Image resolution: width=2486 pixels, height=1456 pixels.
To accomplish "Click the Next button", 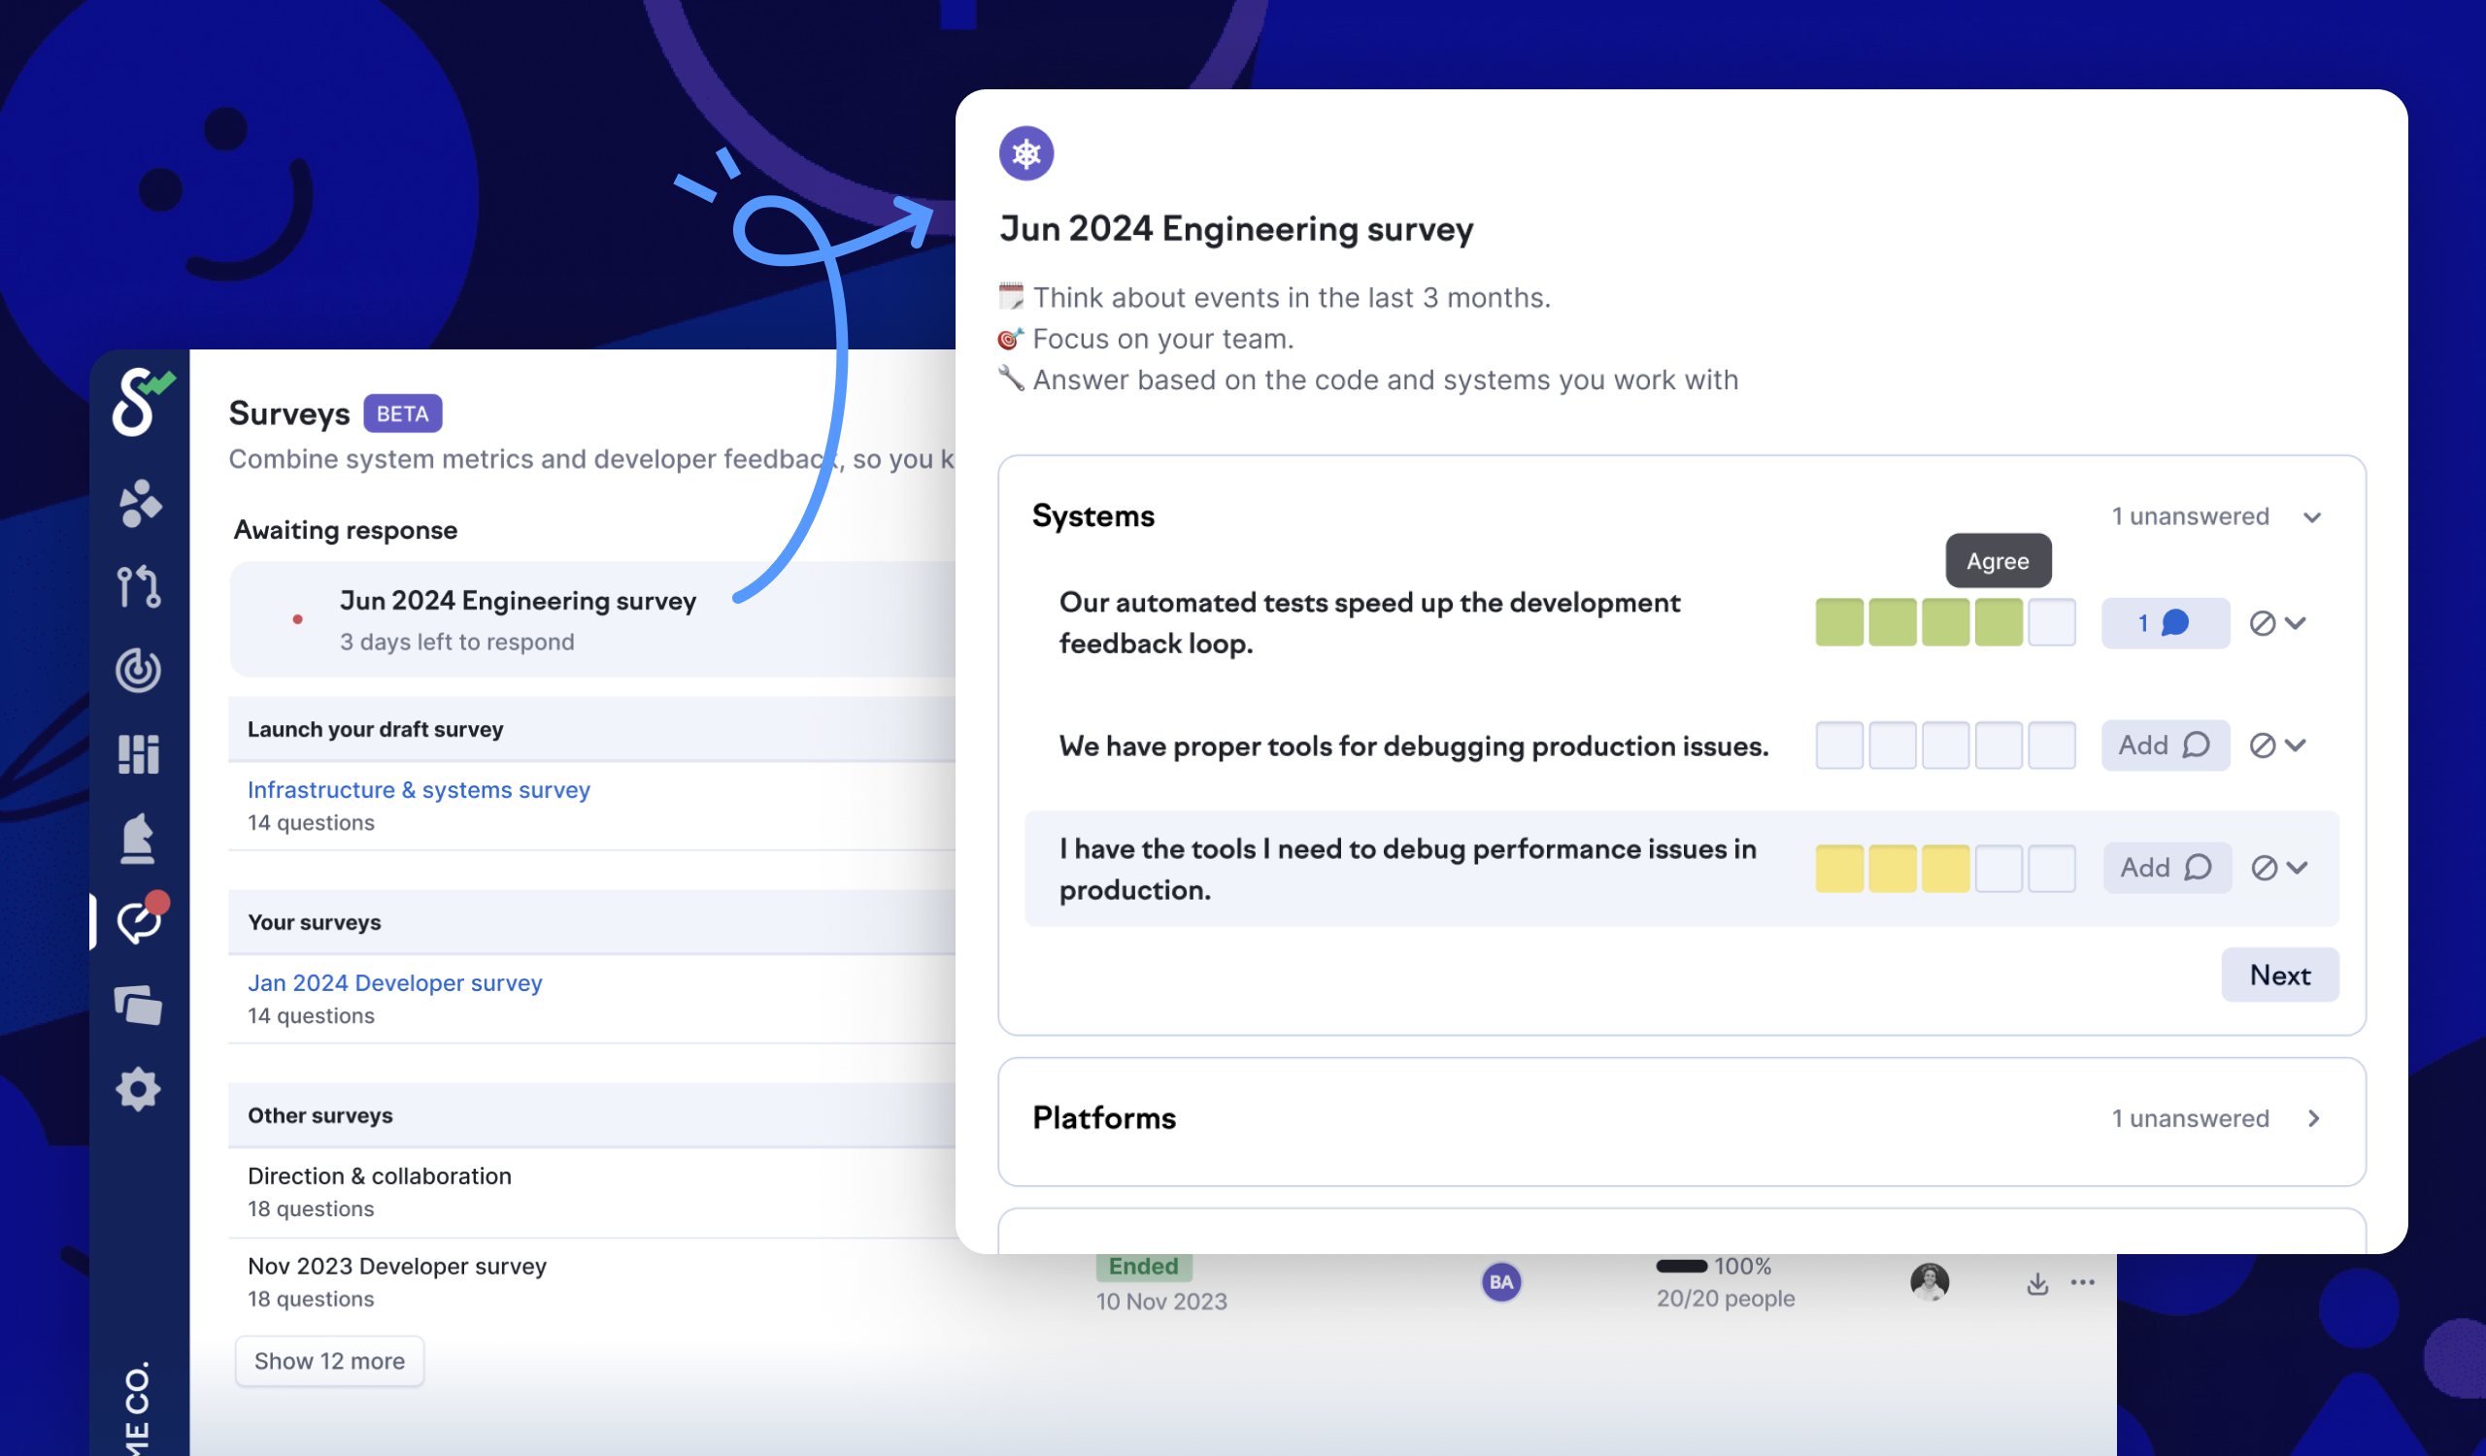I will pos(2279,975).
